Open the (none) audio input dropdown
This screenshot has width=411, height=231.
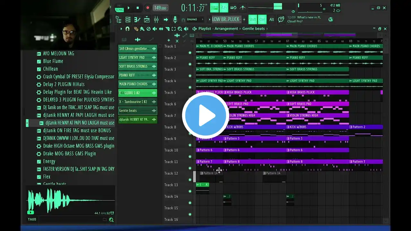point(192,20)
